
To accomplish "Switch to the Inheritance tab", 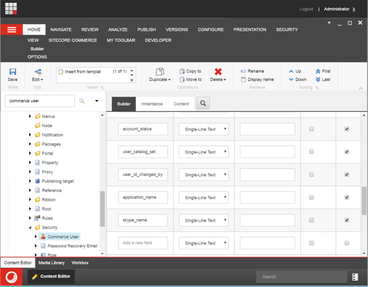I will [x=152, y=104].
